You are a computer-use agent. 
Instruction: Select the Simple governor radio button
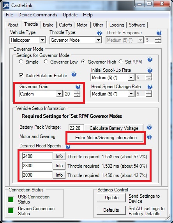(x=21, y=62)
